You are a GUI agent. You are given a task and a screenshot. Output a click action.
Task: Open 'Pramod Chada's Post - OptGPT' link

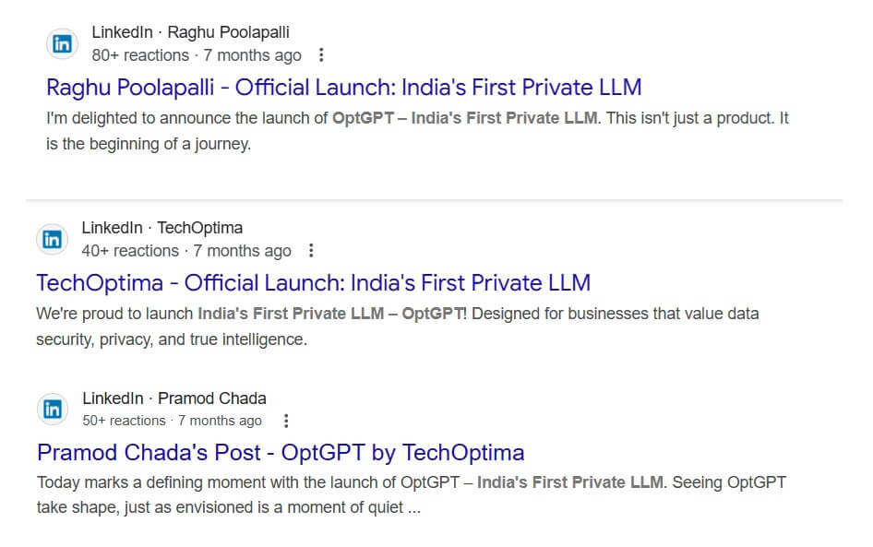(x=281, y=453)
